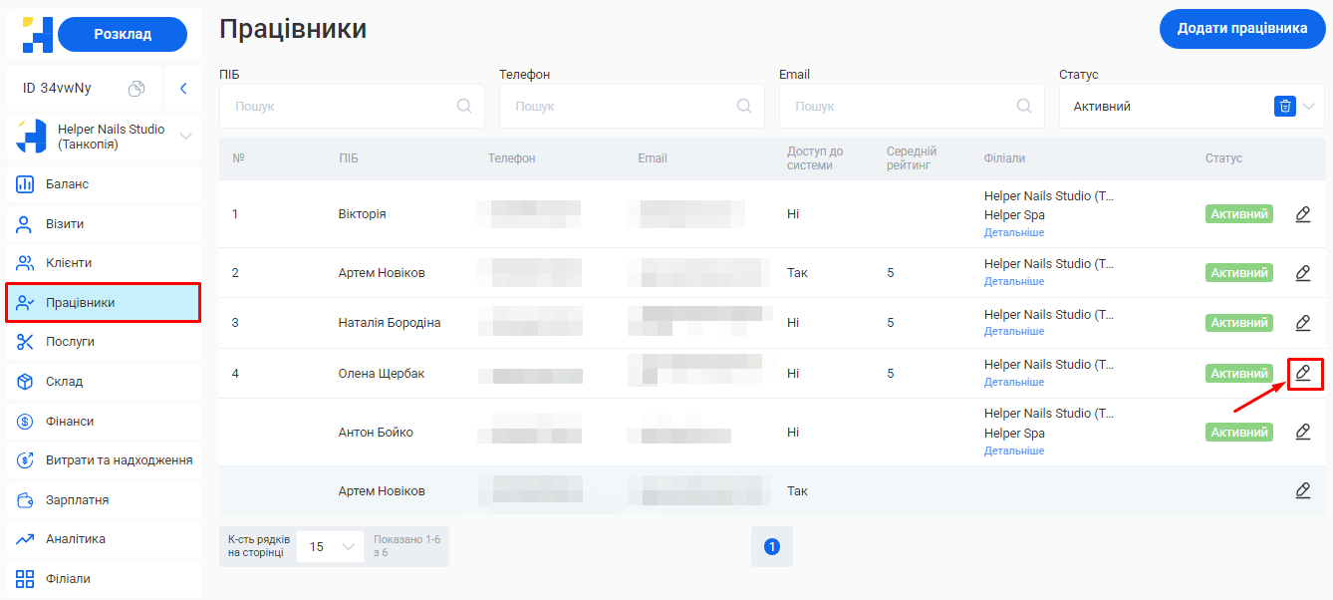This screenshot has height=600, width=1333.
Task: Collapse the sidebar with the left chevron
Action: [x=183, y=89]
